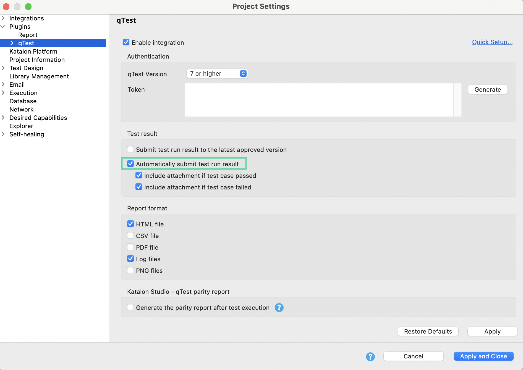
Task: Open Quick Setup link
Action: [x=492, y=42]
